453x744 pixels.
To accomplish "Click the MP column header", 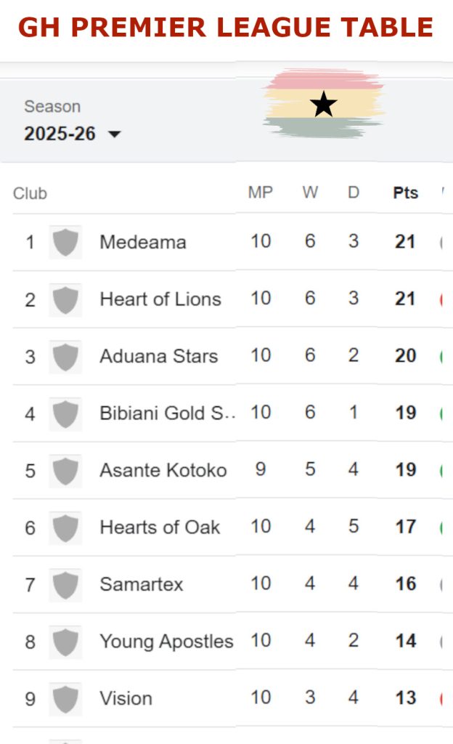I will 261,193.
